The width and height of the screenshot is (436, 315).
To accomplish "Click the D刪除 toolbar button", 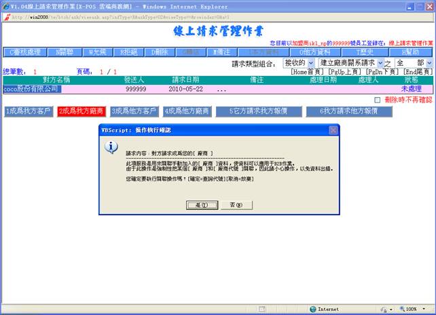I will [160, 52].
